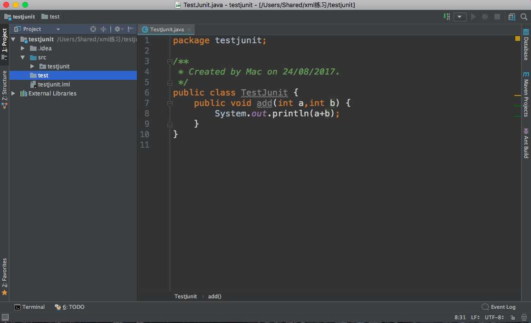Click the package keyword on line 1

(191, 40)
